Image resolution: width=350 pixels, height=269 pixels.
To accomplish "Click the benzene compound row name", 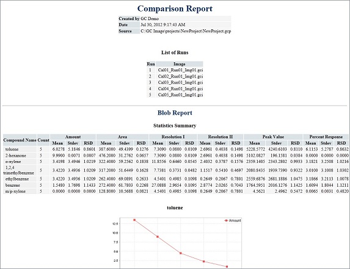I will point(12,185).
